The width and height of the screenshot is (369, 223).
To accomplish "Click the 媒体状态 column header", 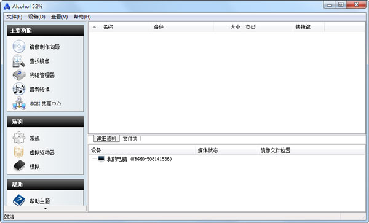I will tap(227, 151).
